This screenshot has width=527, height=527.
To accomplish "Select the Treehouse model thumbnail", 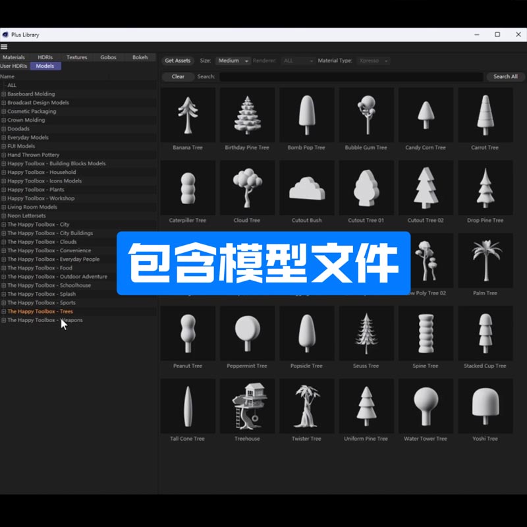I will click(247, 406).
